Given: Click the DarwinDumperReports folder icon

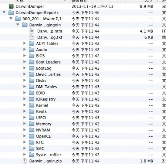Looking at the screenshot, I should coord(11,13).
